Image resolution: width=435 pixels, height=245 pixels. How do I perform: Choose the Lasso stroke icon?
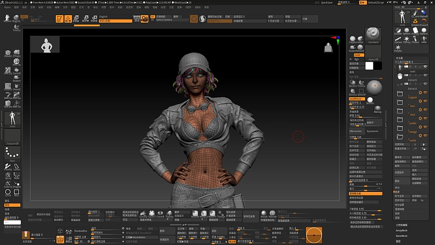tap(16, 167)
